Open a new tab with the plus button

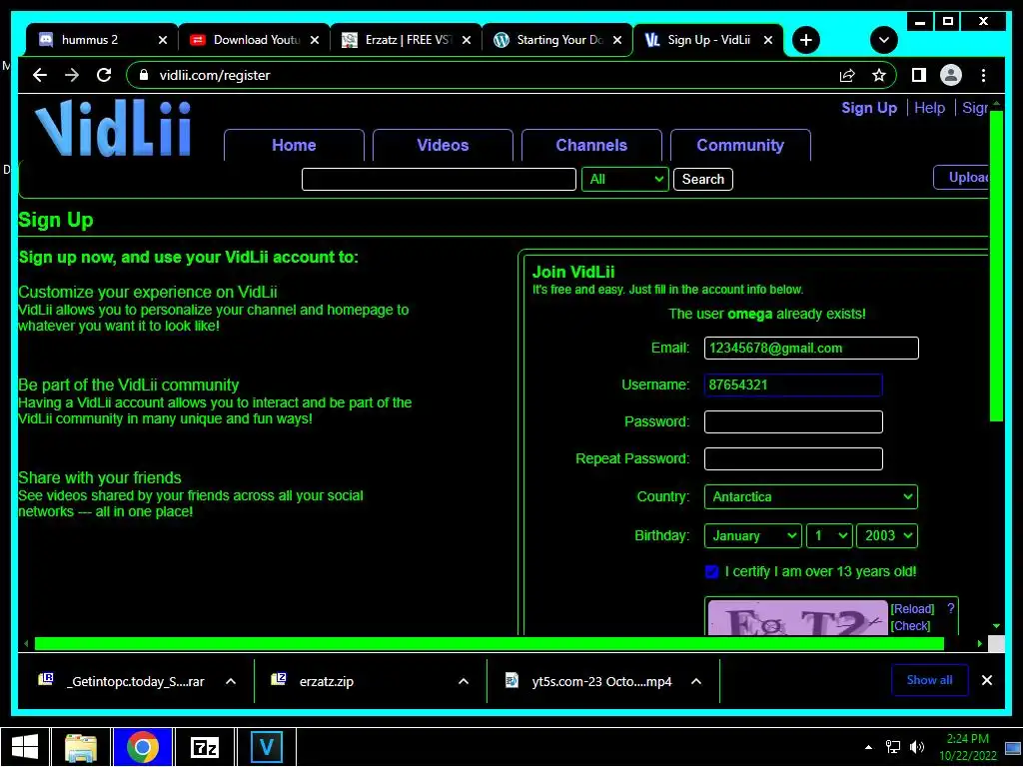(x=806, y=40)
